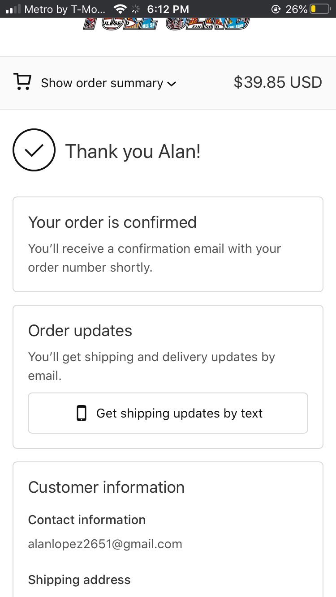Click the checkmark circle icon

click(x=34, y=150)
